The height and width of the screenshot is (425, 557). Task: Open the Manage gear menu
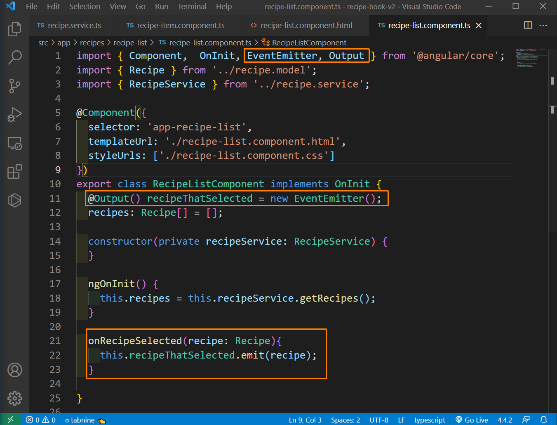tap(14, 399)
